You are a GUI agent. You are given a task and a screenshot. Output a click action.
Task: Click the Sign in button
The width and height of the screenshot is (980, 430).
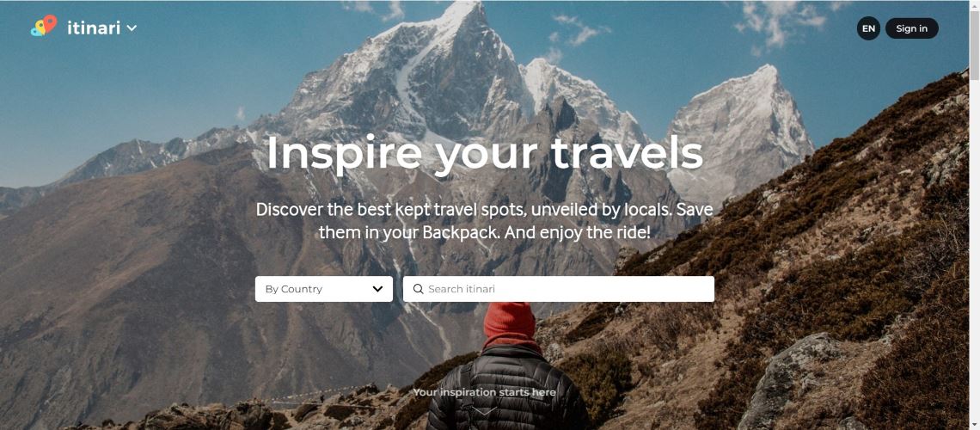(911, 28)
